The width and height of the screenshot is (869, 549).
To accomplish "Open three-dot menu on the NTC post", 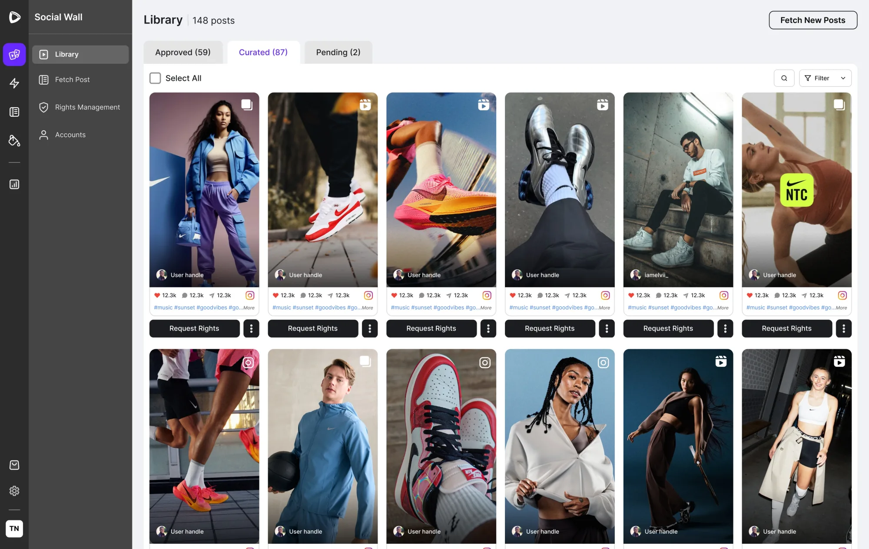I will pyautogui.click(x=844, y=329).
